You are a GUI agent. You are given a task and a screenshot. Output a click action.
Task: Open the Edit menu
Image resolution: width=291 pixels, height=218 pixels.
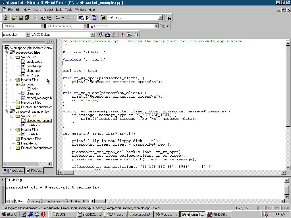[x=18, y=10]
